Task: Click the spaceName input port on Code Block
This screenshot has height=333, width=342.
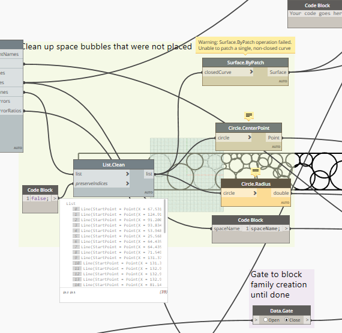Action: click(227, 228)
